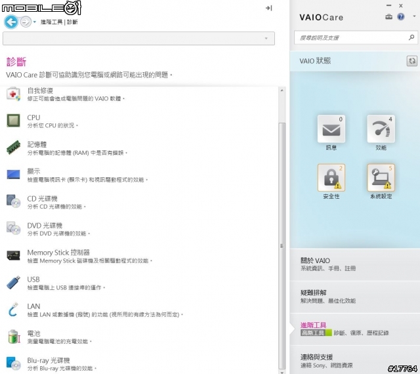Close the VAIO Care window
The width and height of the screenshot is (420, 374).
tap(401, 5)
